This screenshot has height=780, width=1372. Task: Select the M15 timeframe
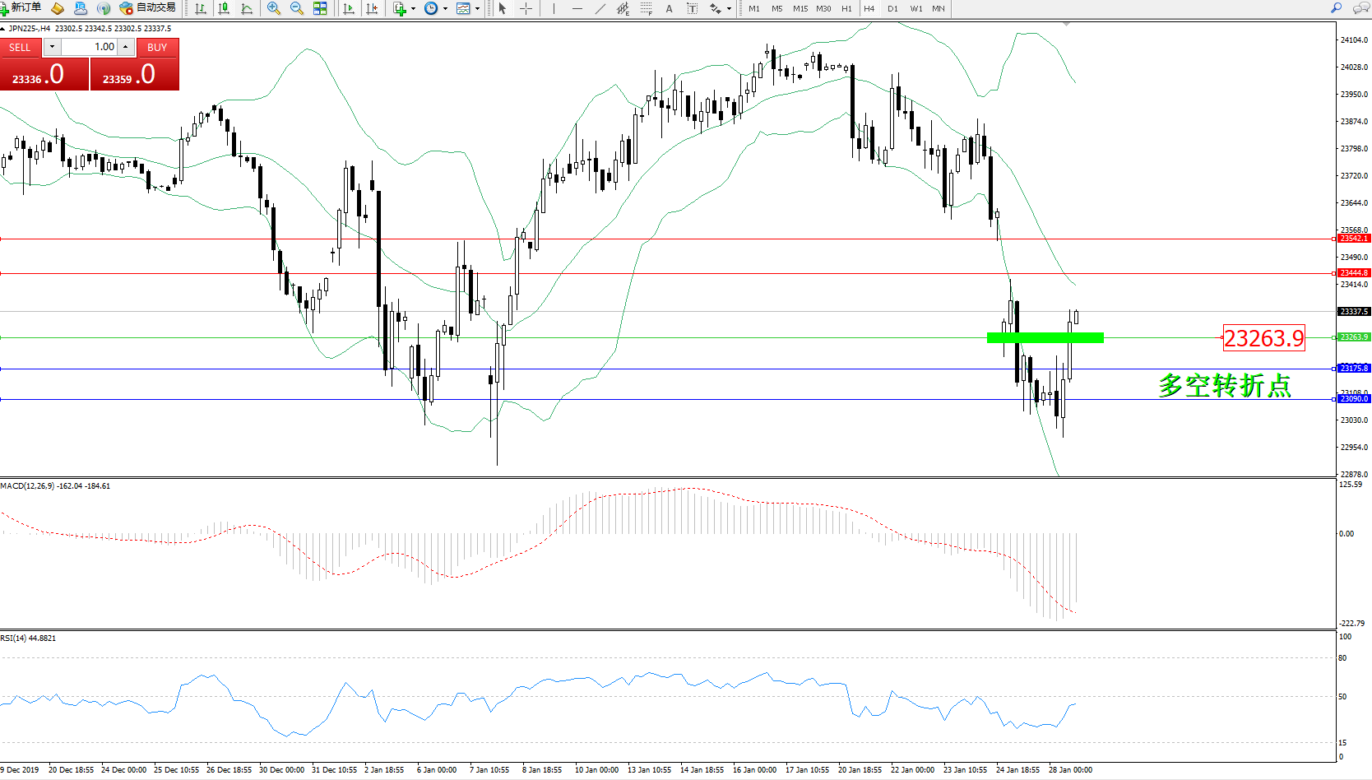[800, 8]
